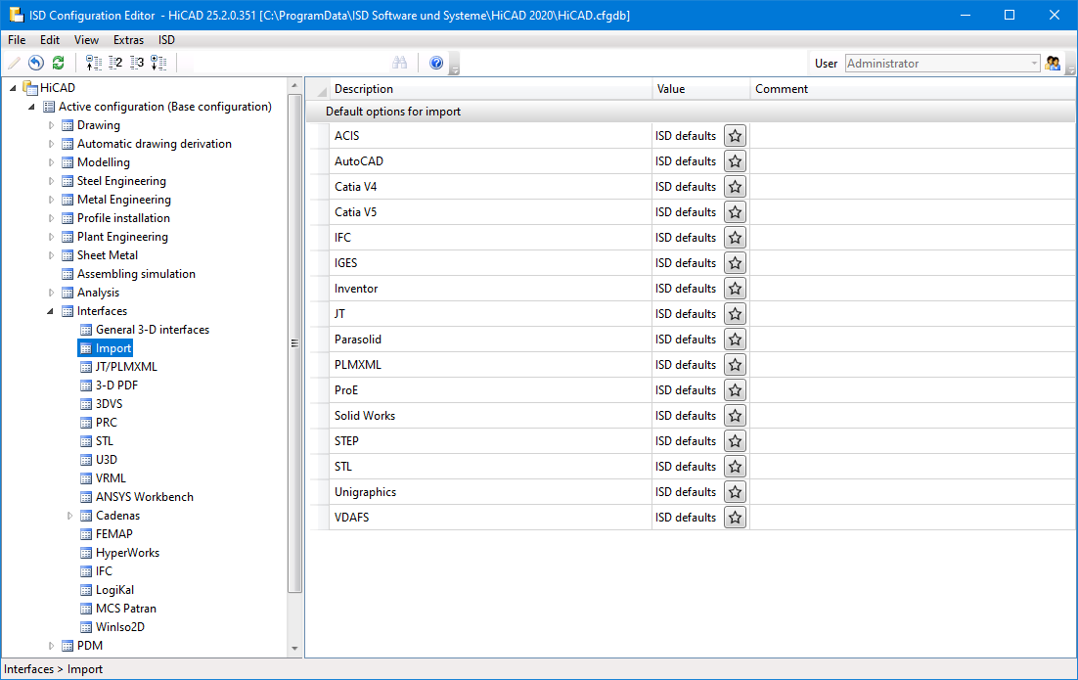Toggle the star favorite for STEP
The height and width of the screenshot is (680, 1078).
click(x=736, y=441)
